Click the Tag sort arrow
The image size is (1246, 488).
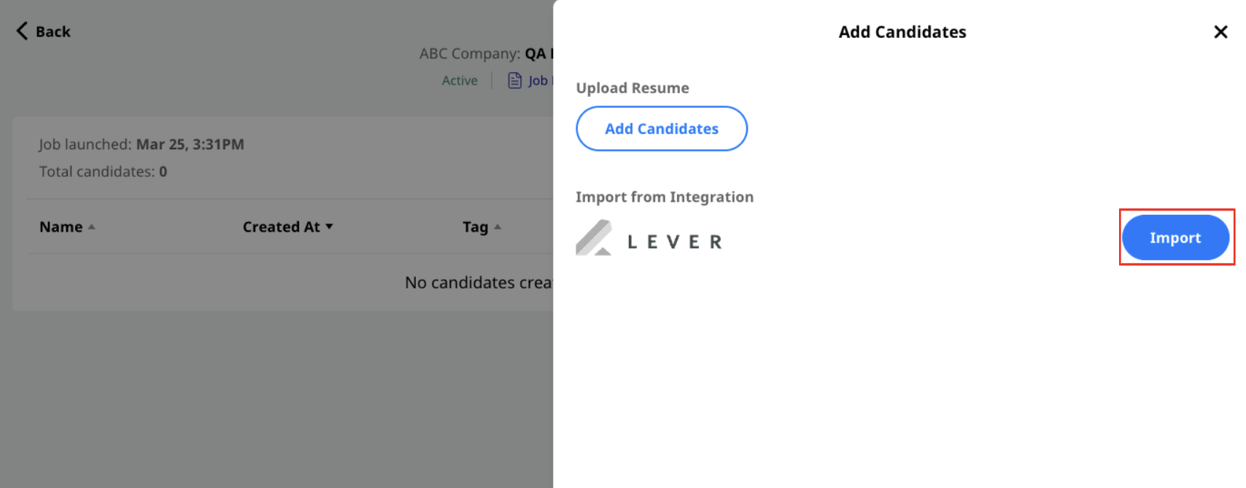[498, 227]
